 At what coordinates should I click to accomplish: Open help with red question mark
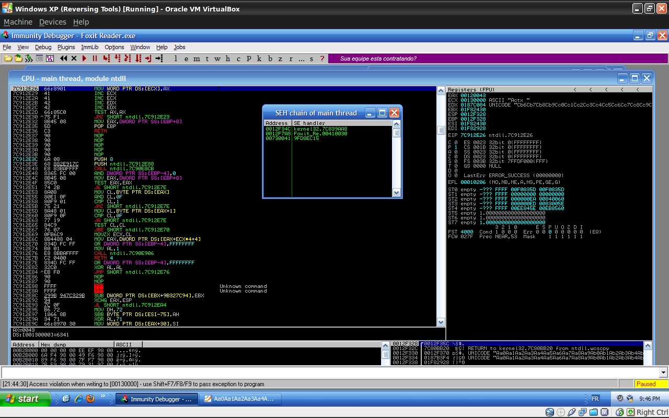pyautogui.click(x=322, y=58)
